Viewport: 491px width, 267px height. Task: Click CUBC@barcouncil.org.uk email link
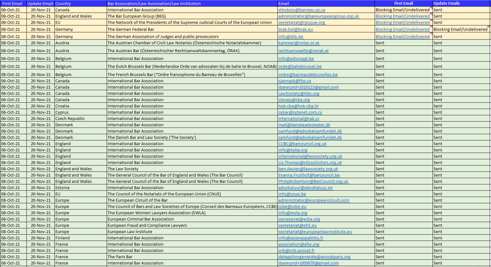302,144
